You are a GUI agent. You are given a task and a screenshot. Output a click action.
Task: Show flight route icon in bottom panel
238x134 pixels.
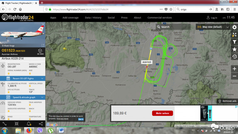(4, 124)
